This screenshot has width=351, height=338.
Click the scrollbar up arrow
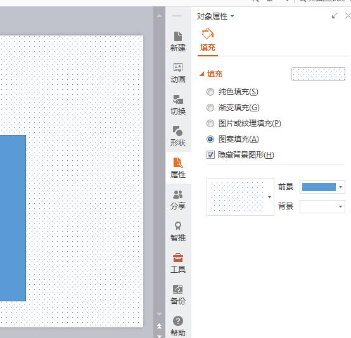coord(160,16)
